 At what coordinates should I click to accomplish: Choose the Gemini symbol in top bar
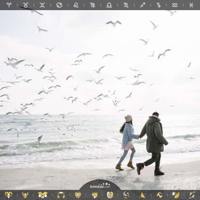(x=43, y=5)
